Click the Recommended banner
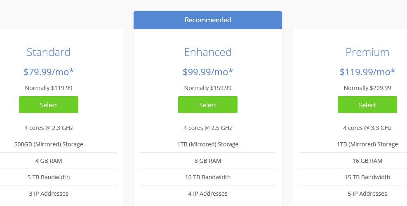Image resolution: width=407 pixels, height=206 pixels. (208, 20)
